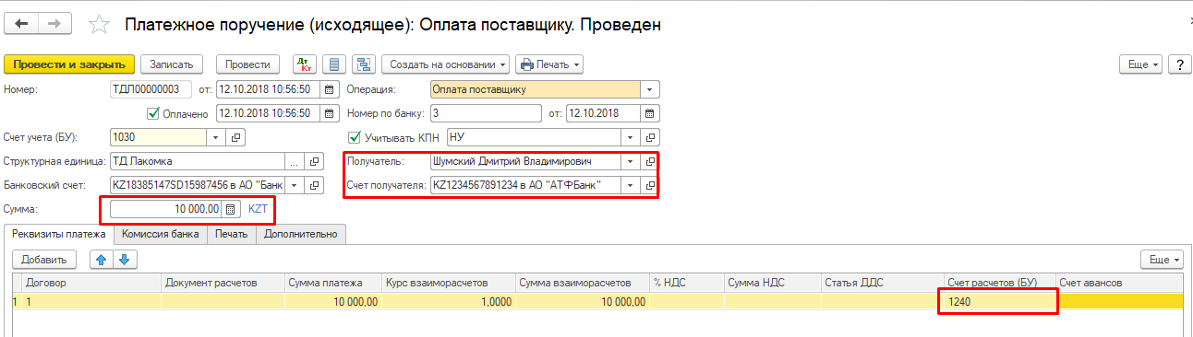Image resolution: width=1193 pixels, height=337 pixels.
Task: Expand the Получатель dropdown
Action: pos(631,161)
